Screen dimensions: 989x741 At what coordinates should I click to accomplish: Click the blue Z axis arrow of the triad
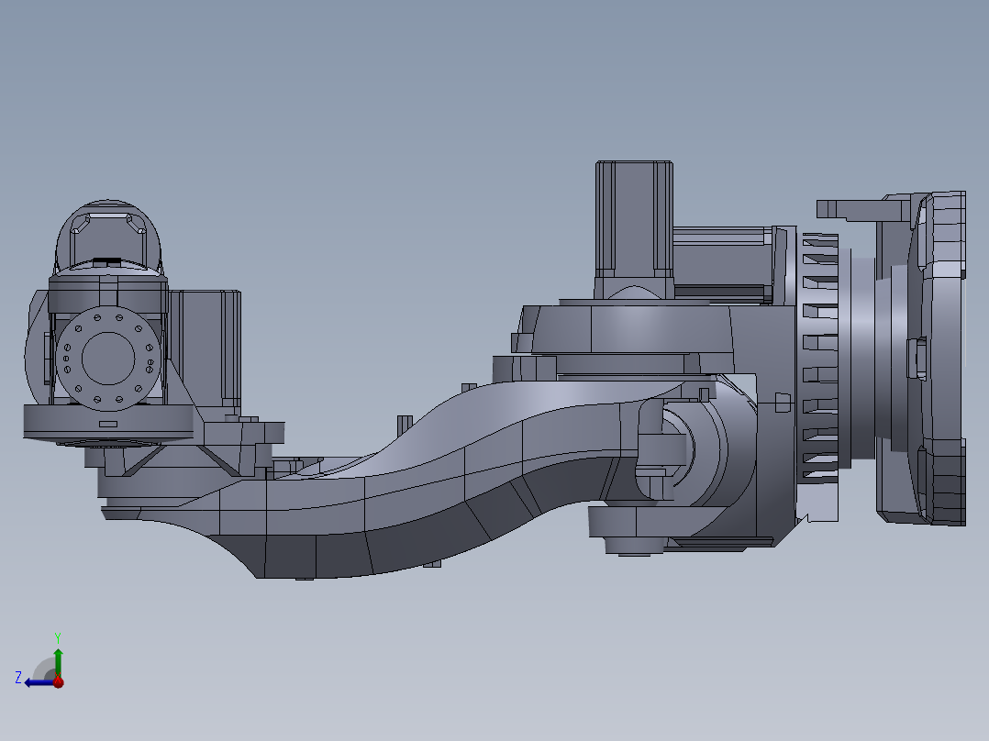tap(38, 682)
